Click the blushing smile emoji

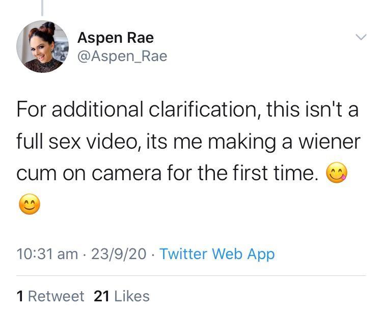tap(29, 205)
